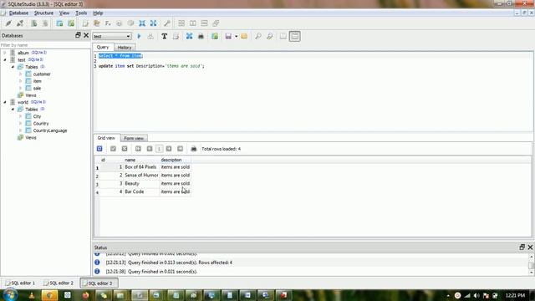Viewport: 535px width, 301px height.
Task: Rollback grid changes X icon
Action: 125,149
